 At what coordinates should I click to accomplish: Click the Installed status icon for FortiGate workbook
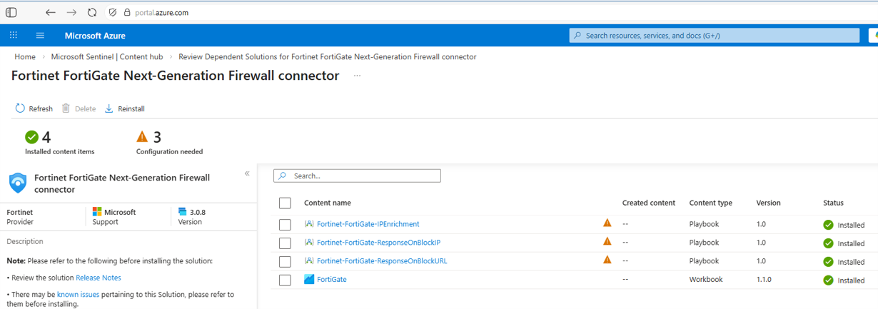(828, 280)
